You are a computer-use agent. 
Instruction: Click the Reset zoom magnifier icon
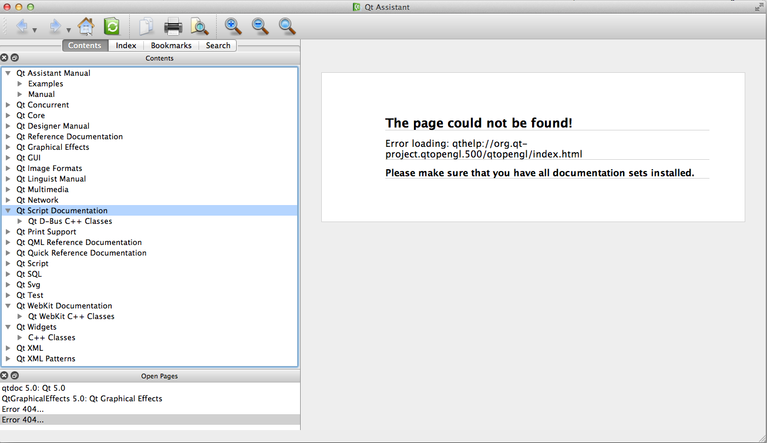[x=287, y=26]
